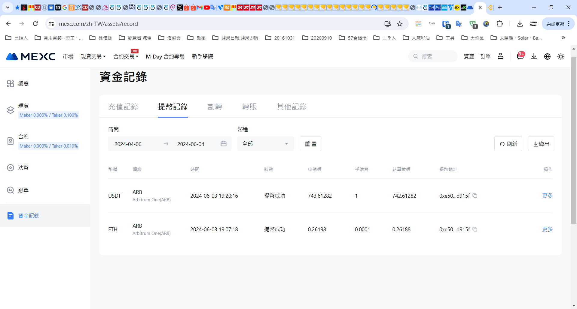577x309 pixels.
Task: Open the 新手學院 academy menu item
Action: point(203,56)
